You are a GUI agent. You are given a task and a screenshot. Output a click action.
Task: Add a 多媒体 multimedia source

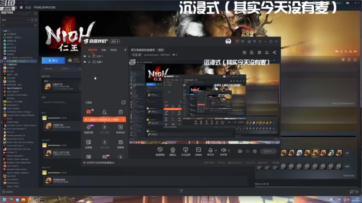coord(198,152)
